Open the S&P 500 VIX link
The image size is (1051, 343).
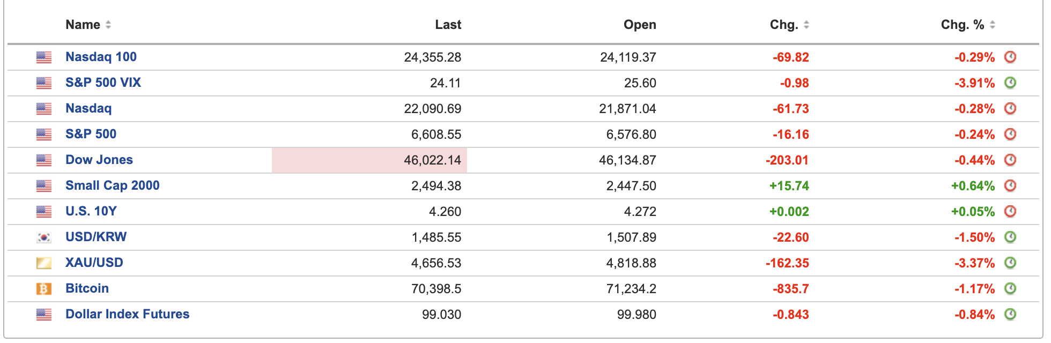click(103, 83)
